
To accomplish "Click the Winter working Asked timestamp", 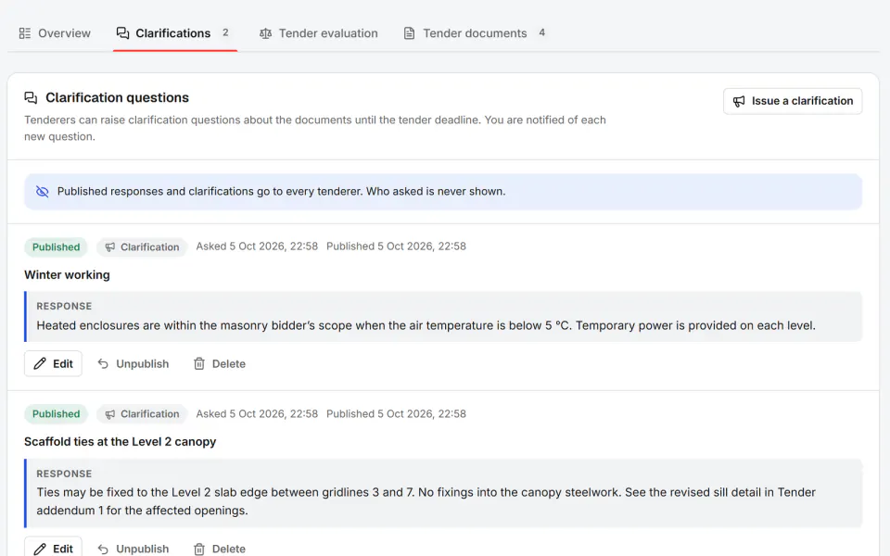I will (x=257, y=246).
